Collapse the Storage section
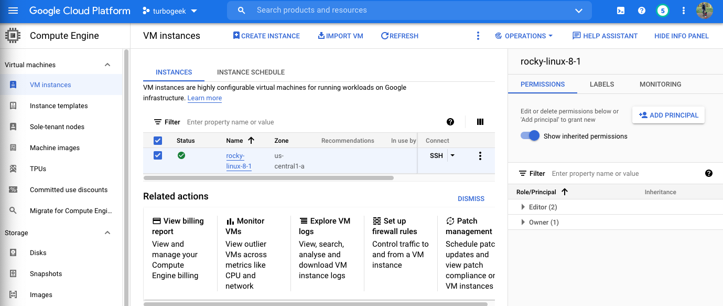Viewport: 723px width, 306px height. click(x=107, y=233)
